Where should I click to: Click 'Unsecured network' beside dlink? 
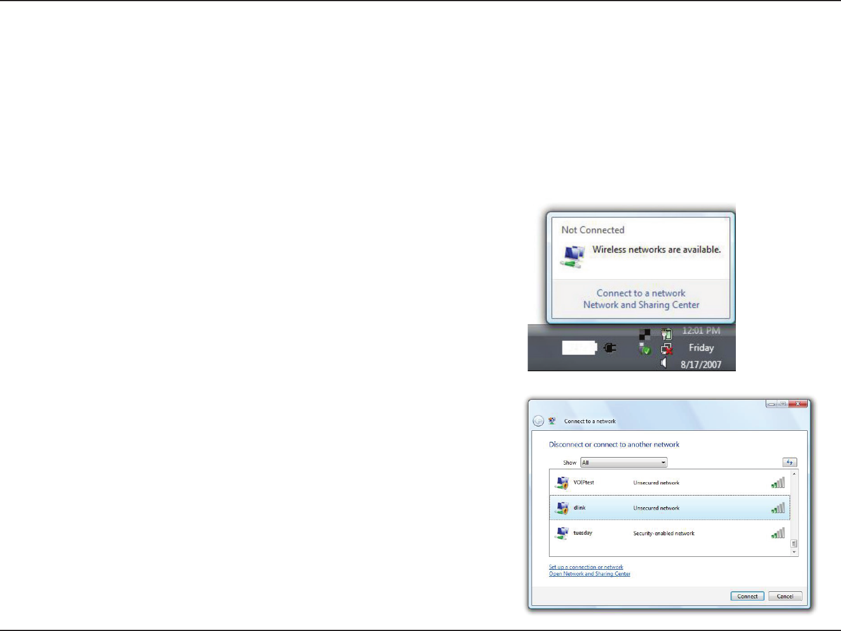click(x=656, y=508)
